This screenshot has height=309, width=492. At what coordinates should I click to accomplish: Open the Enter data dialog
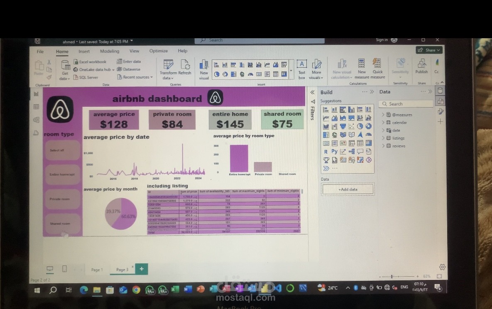tap(129, 61)
